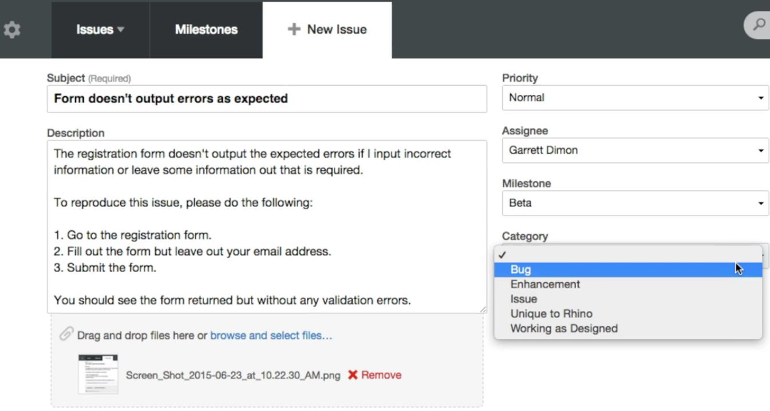The height and width of the screenshot is (411, 770).
Task: Open the Milestone dropdown showing Beta
Action: click(635, 203)
